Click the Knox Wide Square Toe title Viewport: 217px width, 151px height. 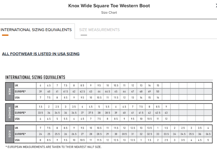coord(109,6)
